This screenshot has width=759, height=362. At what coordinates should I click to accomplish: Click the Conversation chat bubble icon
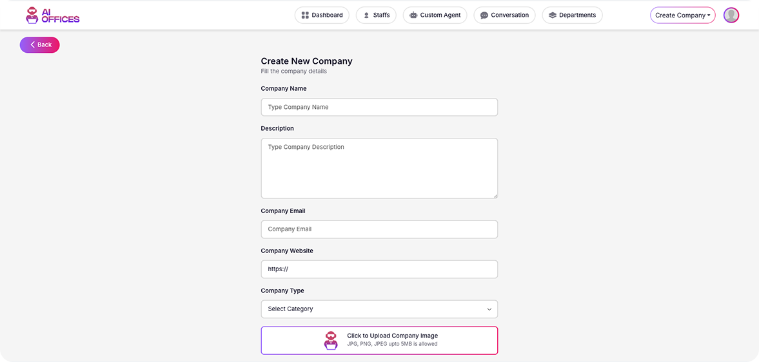[484, 15]
